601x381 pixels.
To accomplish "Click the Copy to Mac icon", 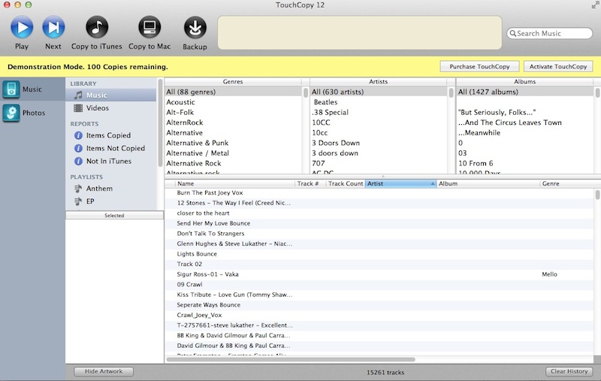I will coord(149,28).
